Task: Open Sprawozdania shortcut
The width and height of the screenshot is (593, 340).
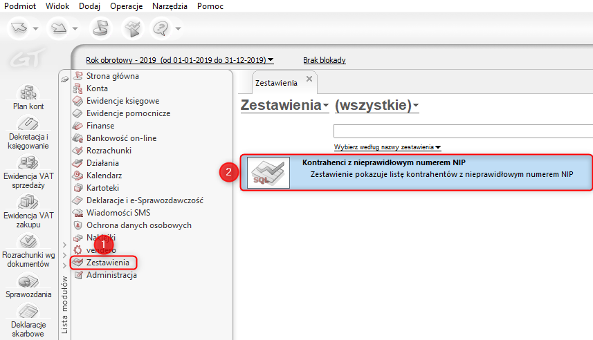Action: 28,286
